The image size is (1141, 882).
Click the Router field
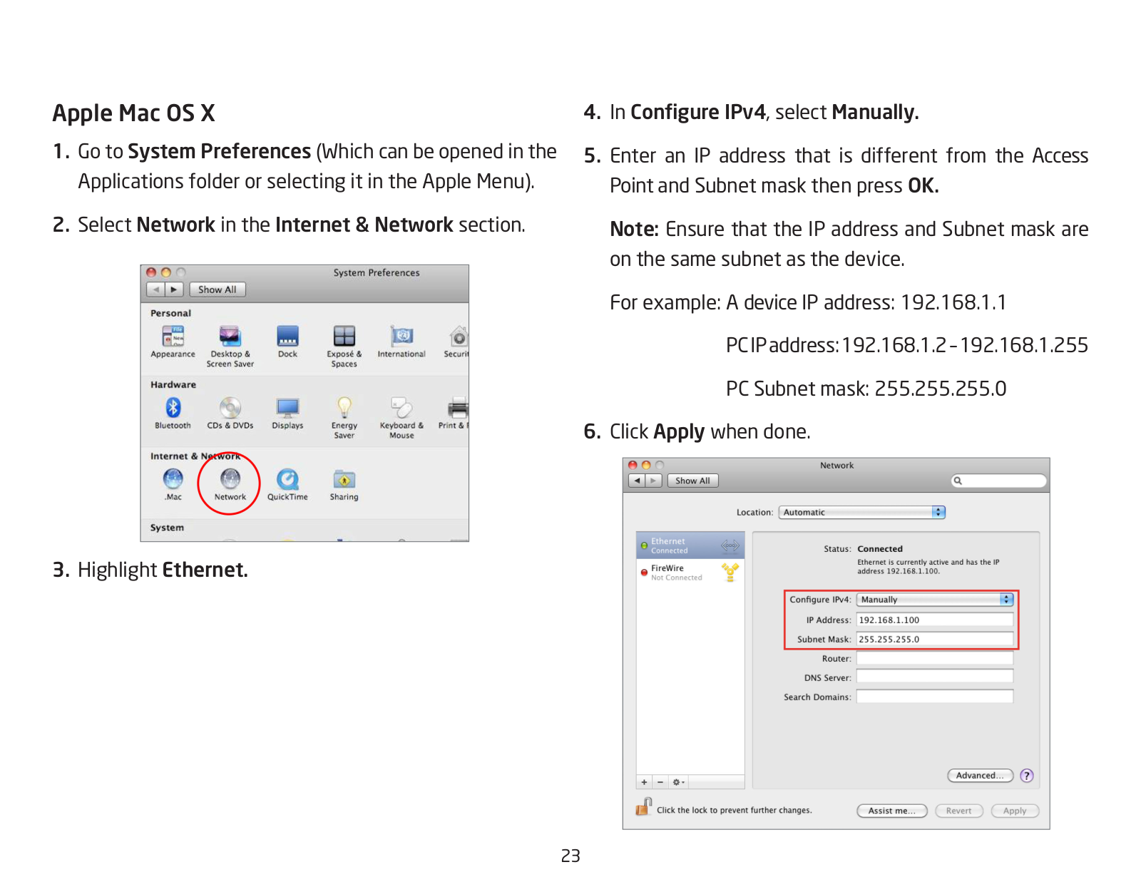(935, 658)
